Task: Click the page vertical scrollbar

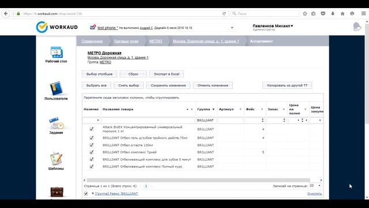Action: coord(367,73)
